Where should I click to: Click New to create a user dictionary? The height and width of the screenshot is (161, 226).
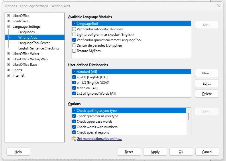pos(207,73)
